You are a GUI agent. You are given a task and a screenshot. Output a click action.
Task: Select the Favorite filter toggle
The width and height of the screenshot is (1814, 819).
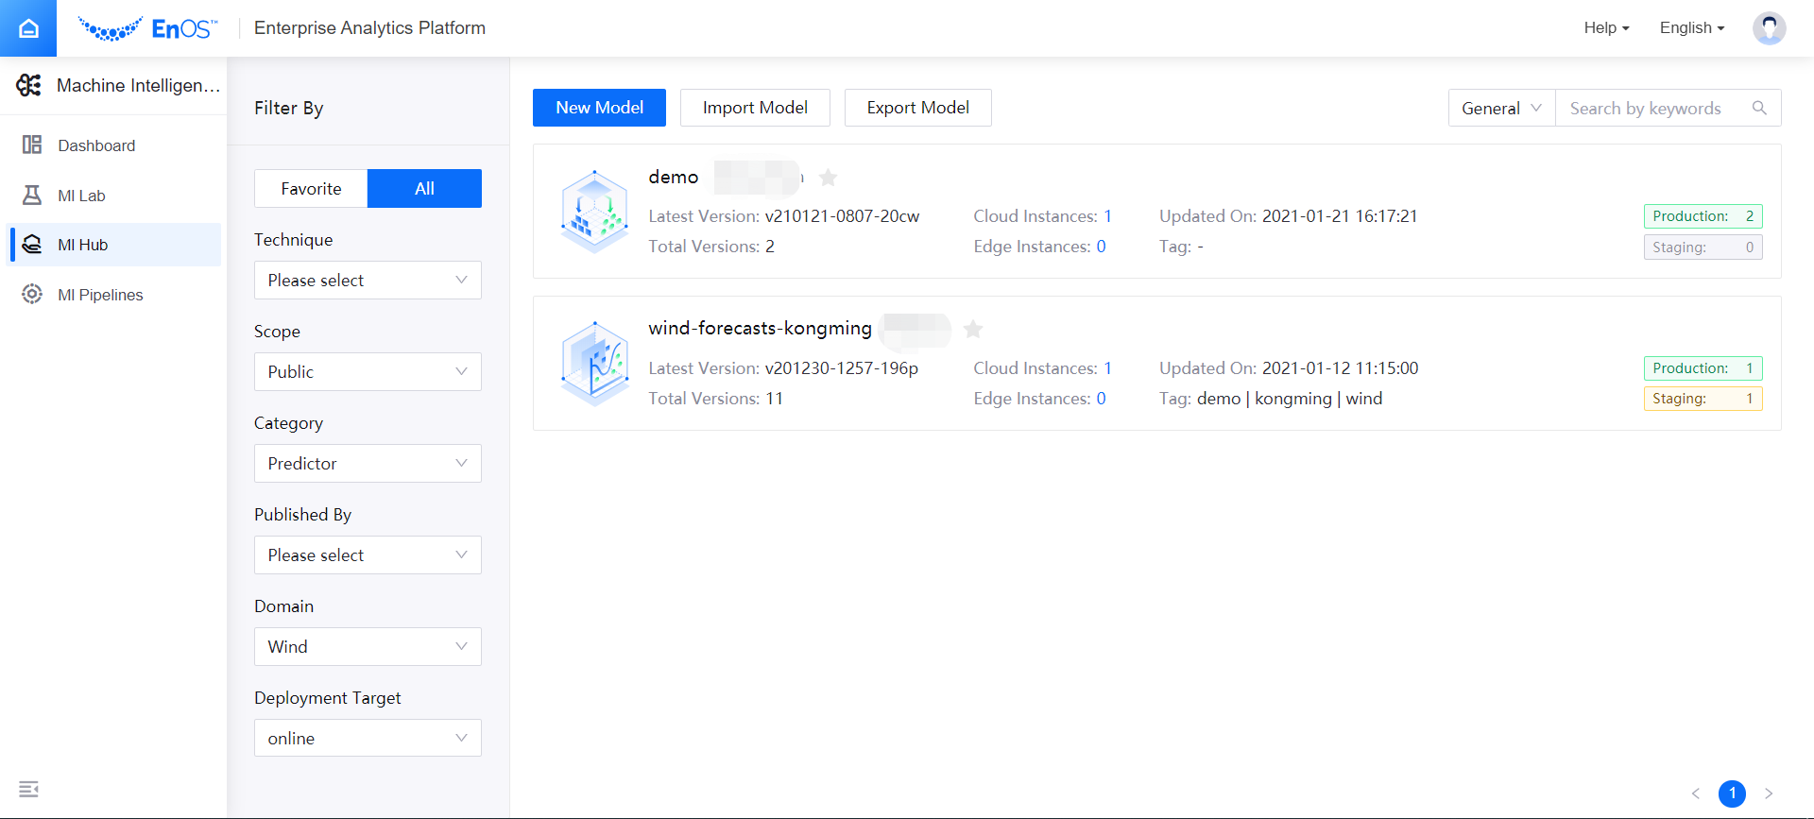coord(311,189)
